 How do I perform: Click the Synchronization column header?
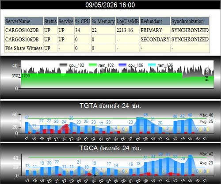(x=190, y=21)
